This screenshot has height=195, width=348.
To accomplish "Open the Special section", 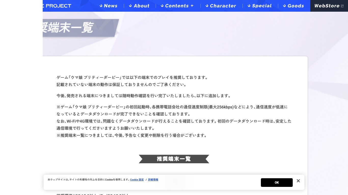I will pos(260,6).
